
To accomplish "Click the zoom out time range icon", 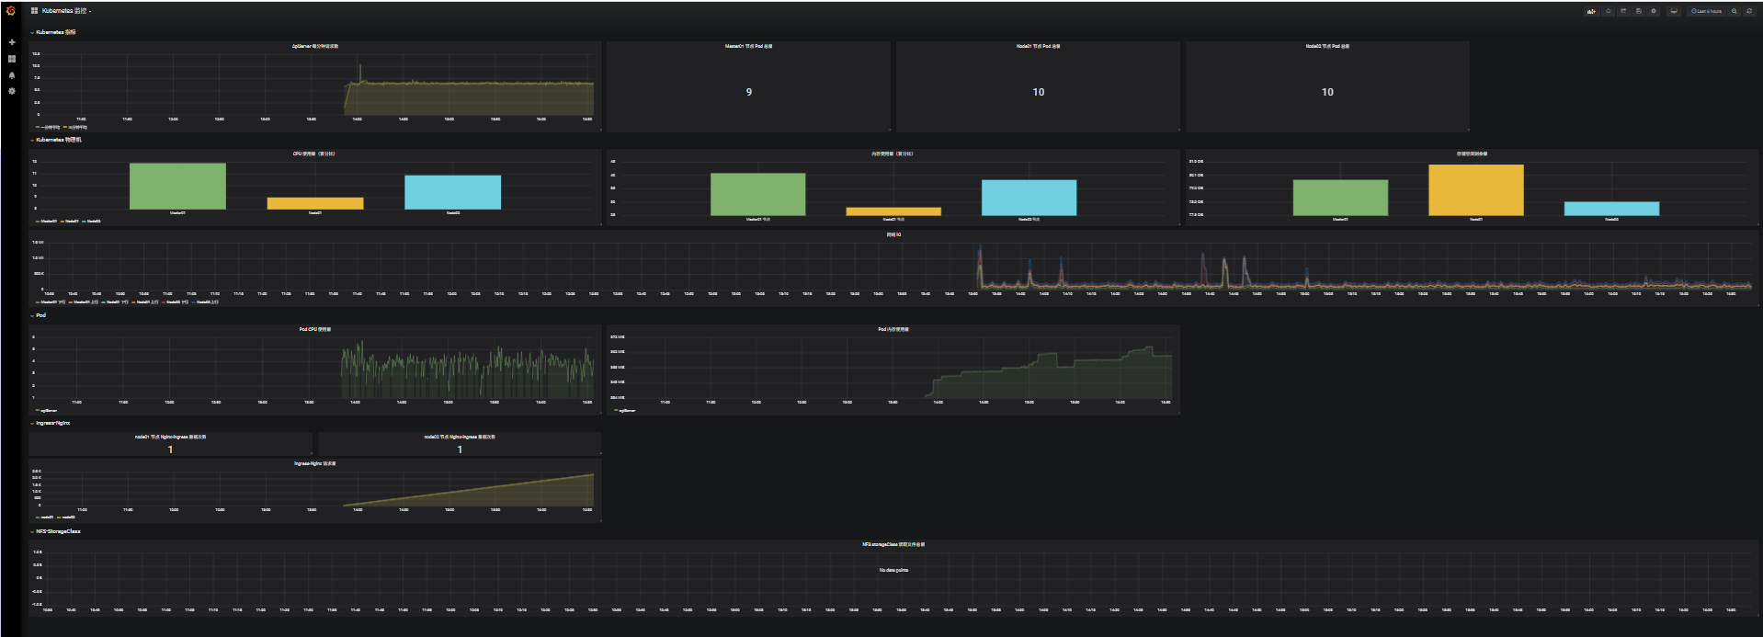I will 1735,11.
